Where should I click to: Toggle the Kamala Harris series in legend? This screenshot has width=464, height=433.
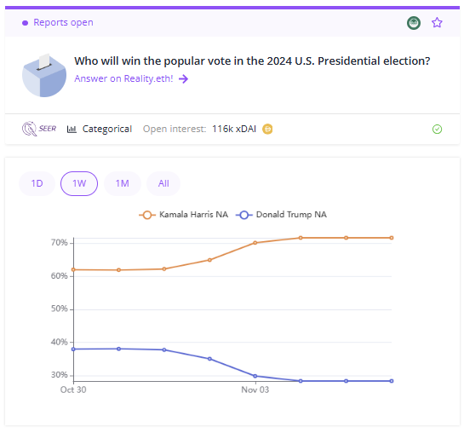[183, 215]
